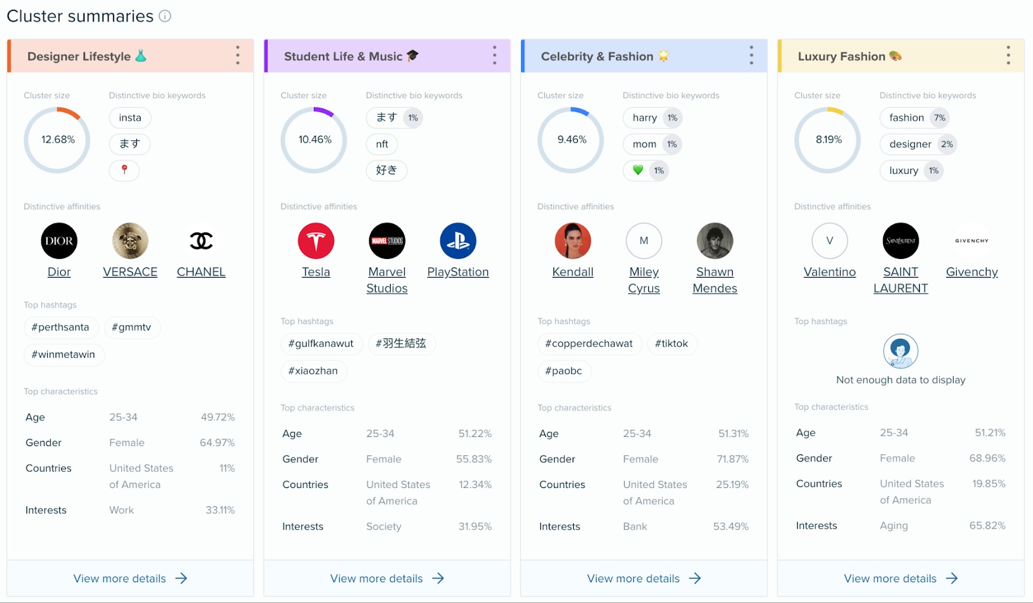Viewport: 1033px width, 603px height.
Task: Open the Dior affinity profile
Action: pos(59,240)
